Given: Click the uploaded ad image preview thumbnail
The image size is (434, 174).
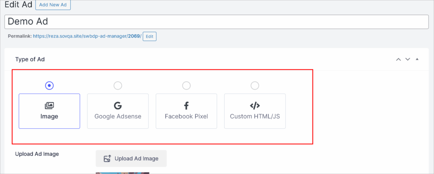Looking at the screenshot, I should (x=122, y=172).
